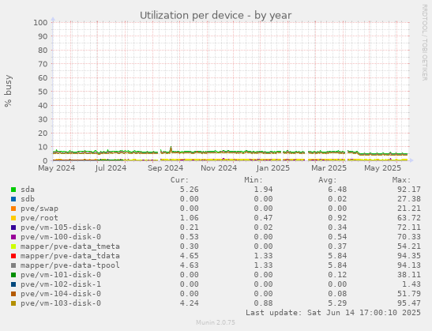
Task: Click the sda green legend swatch
Action: (13, 190)
